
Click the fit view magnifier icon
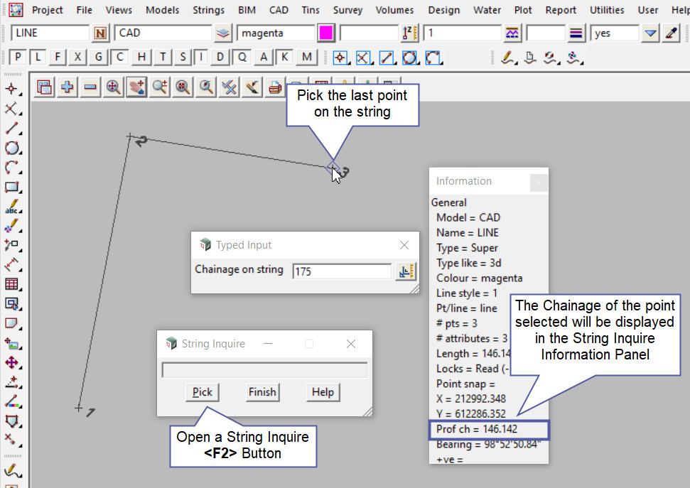pos(114,87)
